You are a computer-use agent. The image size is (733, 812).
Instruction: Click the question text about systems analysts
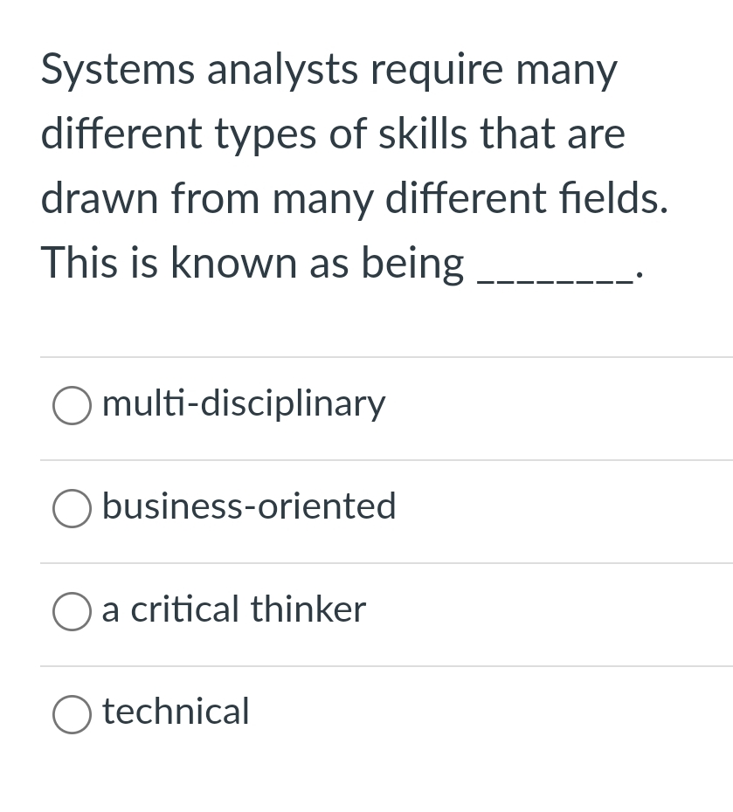pyautogui.click(x=349, y=166)
